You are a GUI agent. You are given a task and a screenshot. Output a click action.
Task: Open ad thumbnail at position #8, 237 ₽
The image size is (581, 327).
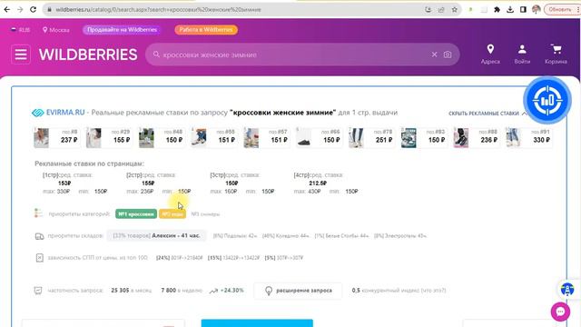point(56,137)
